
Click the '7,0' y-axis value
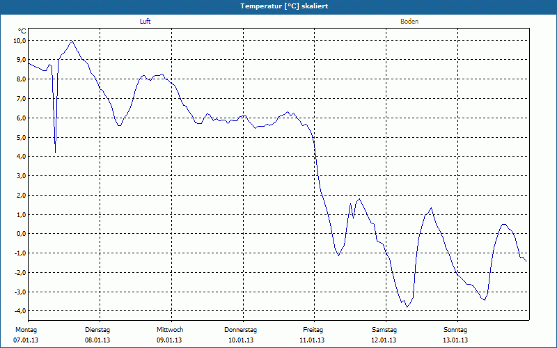pyautogui.click(x=22, y=99)
